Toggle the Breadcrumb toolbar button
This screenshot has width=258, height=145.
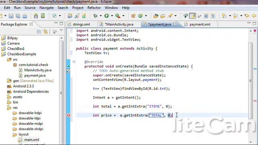(x=185, y=16)
